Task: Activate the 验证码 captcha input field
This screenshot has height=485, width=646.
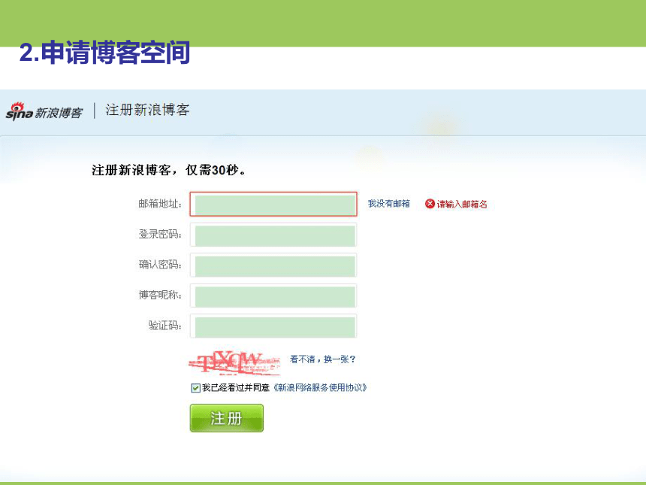Action: [273, 326]
